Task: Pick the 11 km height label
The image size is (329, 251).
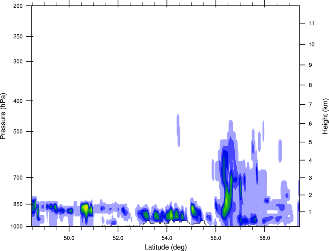Action: point(312,23)
